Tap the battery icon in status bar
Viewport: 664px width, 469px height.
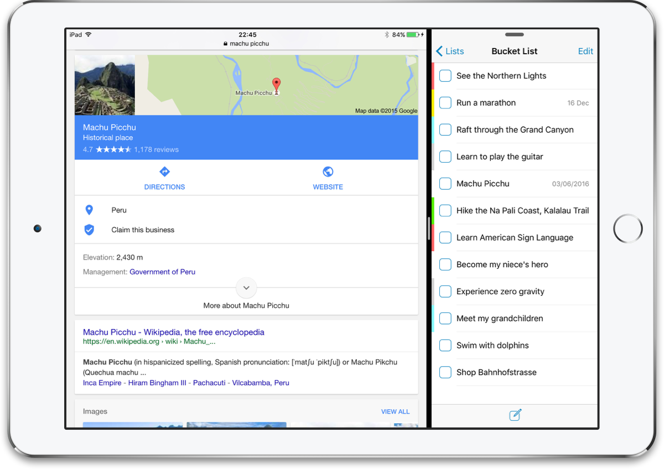pyautogui.click(x=413, y=35)
